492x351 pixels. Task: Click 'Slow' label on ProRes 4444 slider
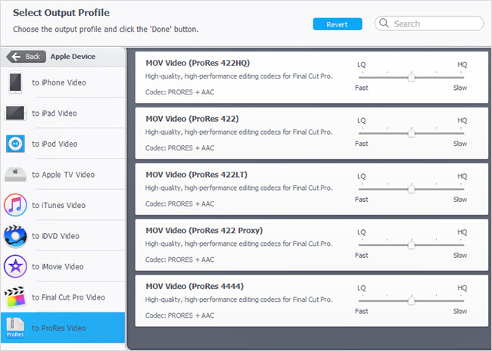[x=460, y=311]
